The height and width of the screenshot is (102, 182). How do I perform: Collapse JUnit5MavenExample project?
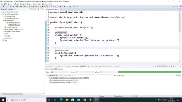1,14
